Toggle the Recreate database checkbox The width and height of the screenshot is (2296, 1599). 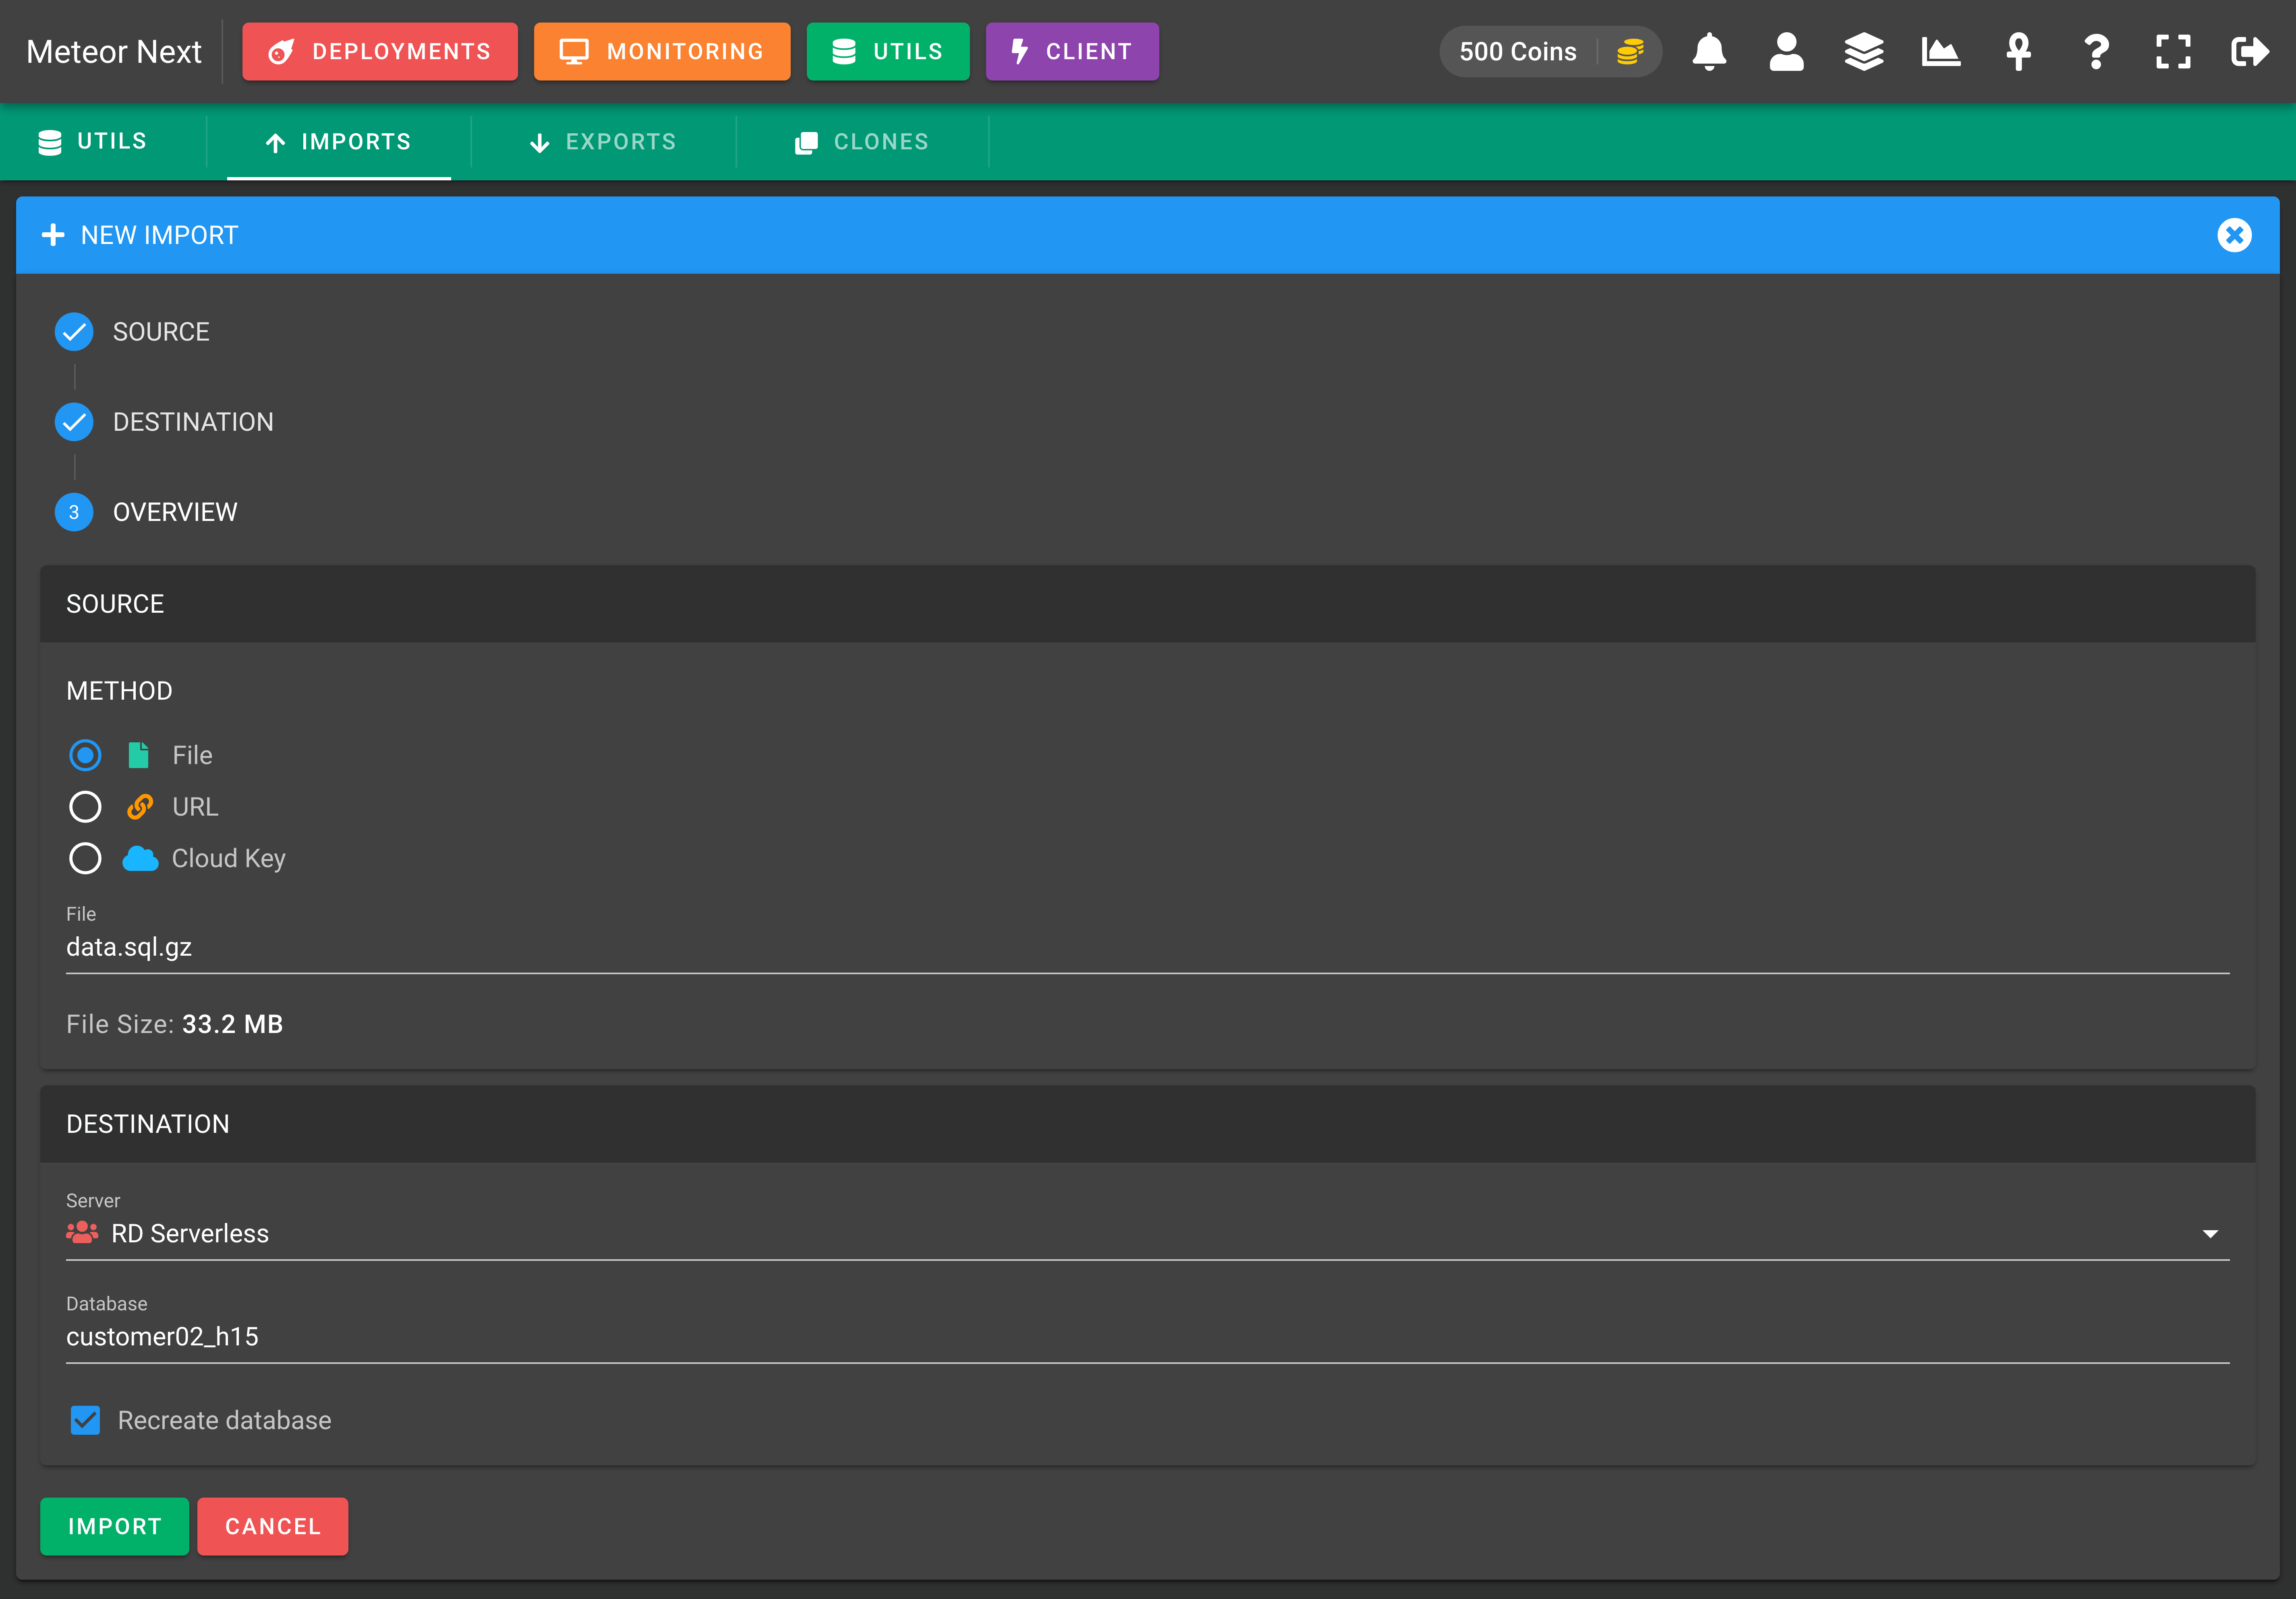[85, 1420]
